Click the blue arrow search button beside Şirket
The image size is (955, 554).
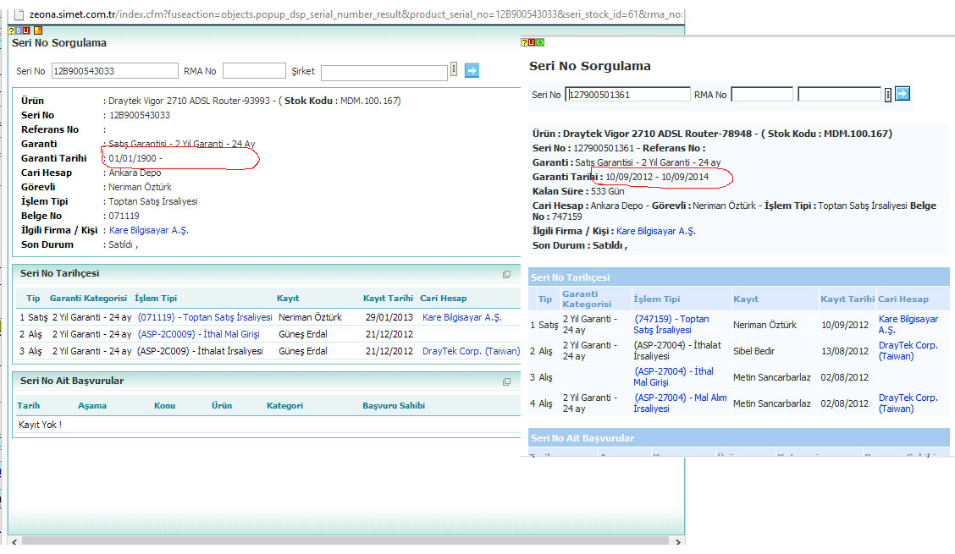[472, 71]
